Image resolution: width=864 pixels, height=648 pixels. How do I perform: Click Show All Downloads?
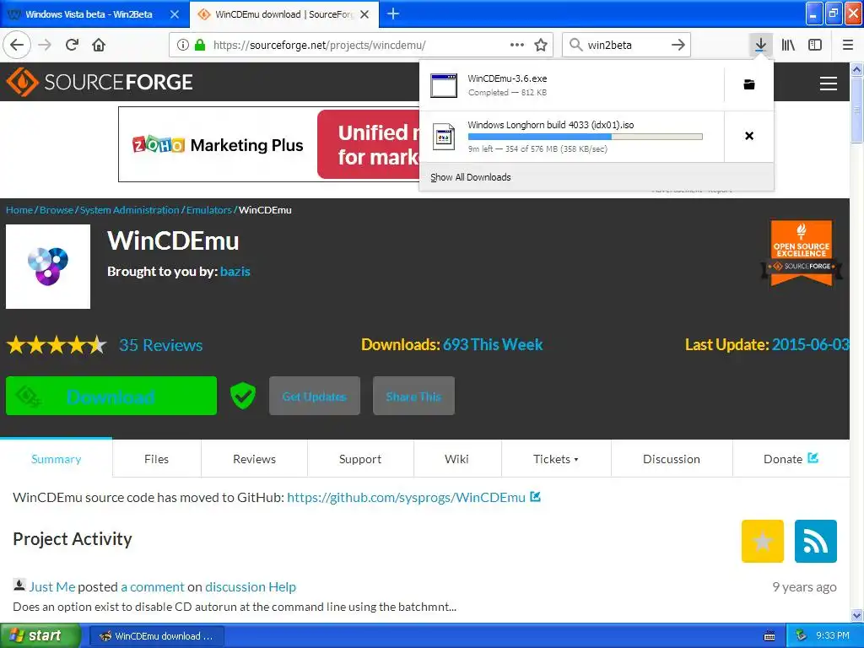click(471, 177)
